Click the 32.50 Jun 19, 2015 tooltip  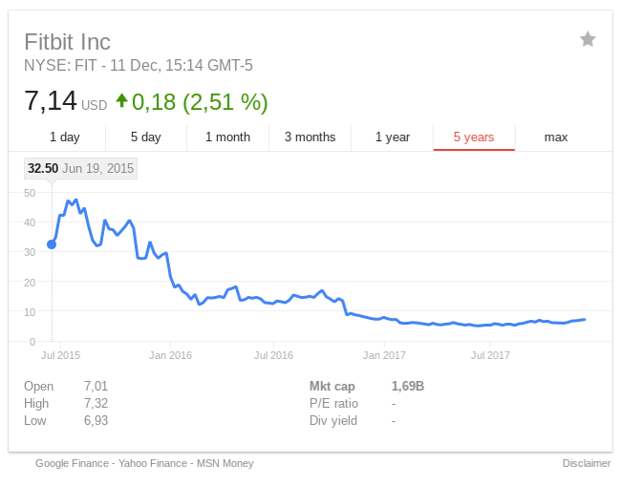point(80,169)
